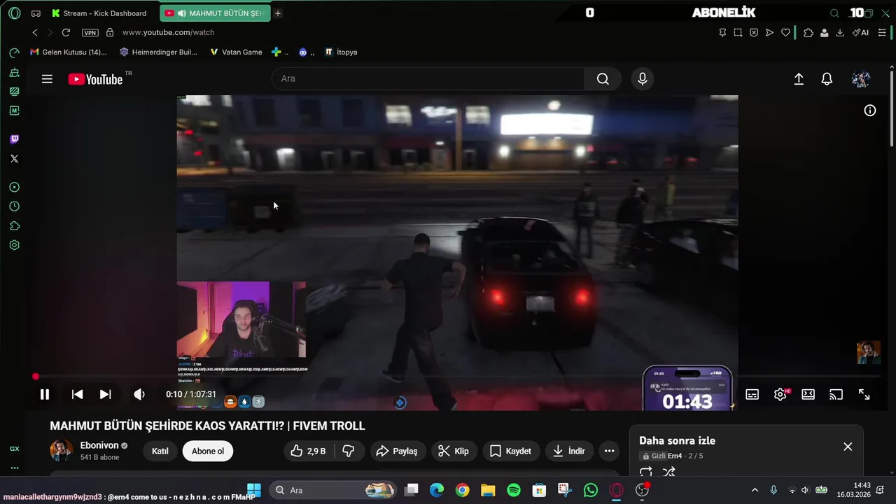Open YouTube guide hamburger menu

coord(47,79)
